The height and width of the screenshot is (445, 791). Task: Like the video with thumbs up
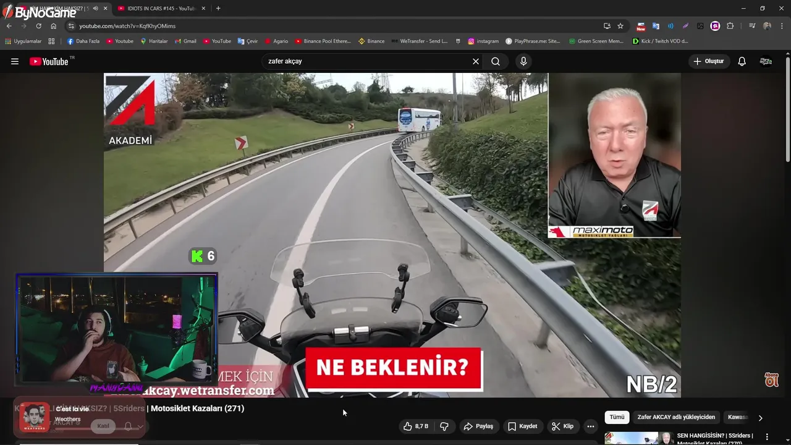(416, 426)
